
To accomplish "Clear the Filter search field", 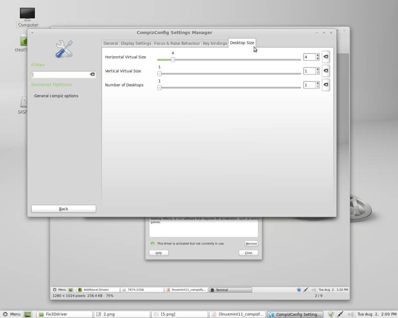I will coord(92,75).
